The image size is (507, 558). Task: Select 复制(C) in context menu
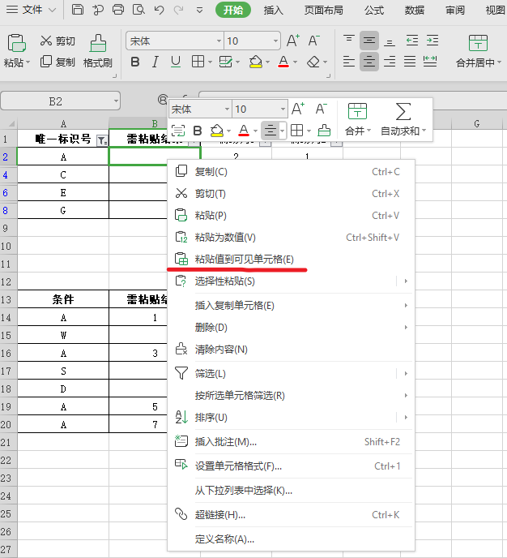tap(291, 172)
